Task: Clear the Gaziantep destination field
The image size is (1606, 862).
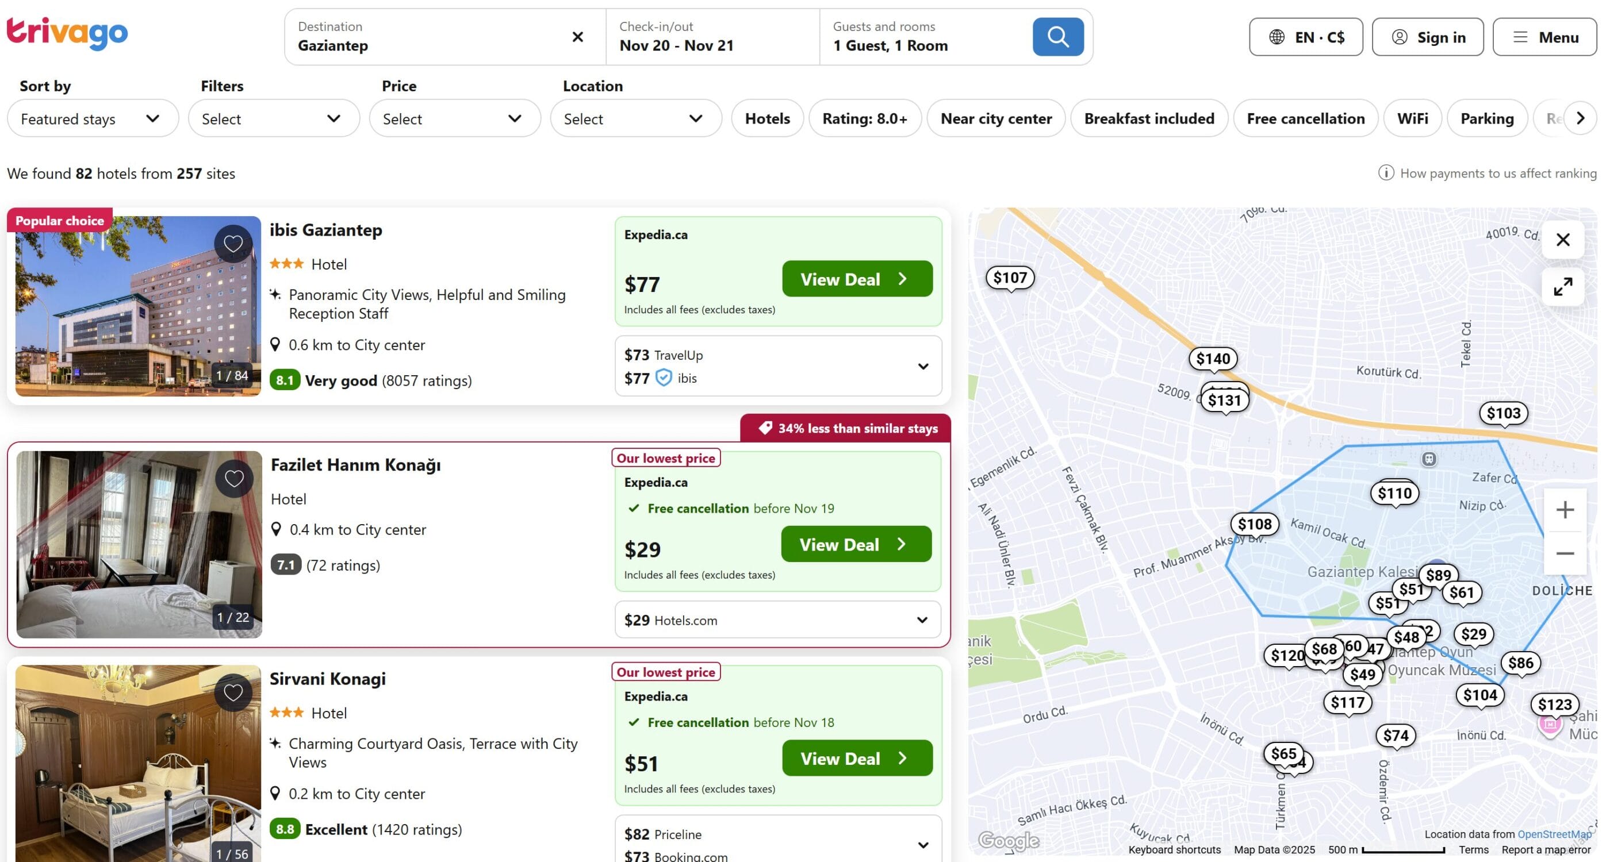Action: point(577,37)
